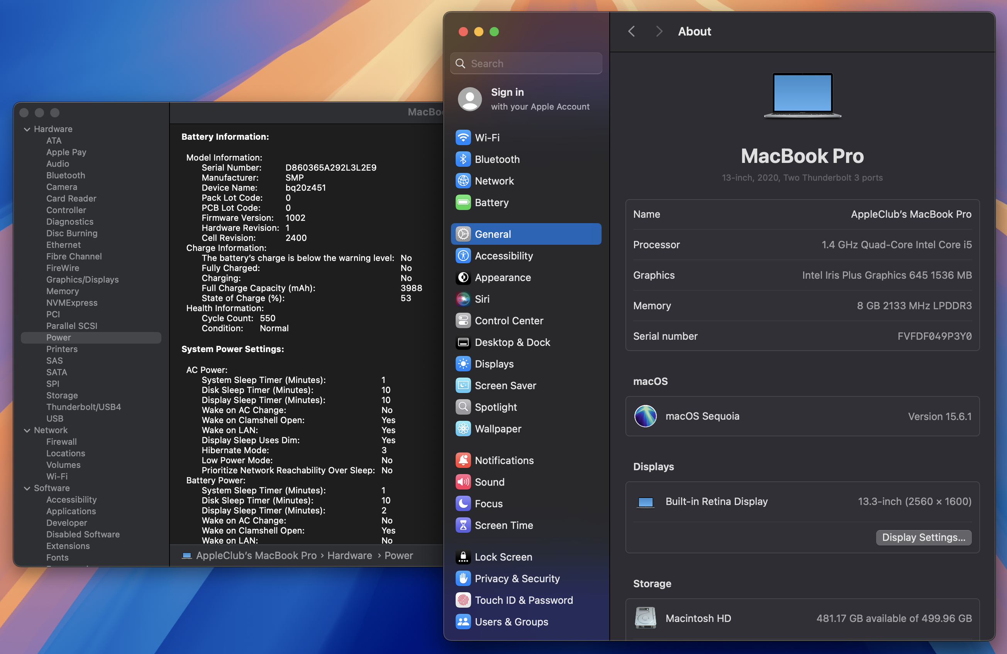Open Accessibility icon in System Settings
The image size is (1007, 654).
pos(463,256)
